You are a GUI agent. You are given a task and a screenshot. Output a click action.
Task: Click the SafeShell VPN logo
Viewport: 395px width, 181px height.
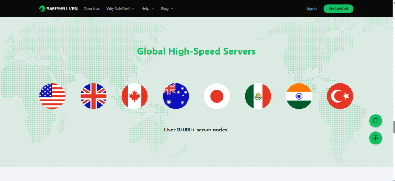point(58,8)
